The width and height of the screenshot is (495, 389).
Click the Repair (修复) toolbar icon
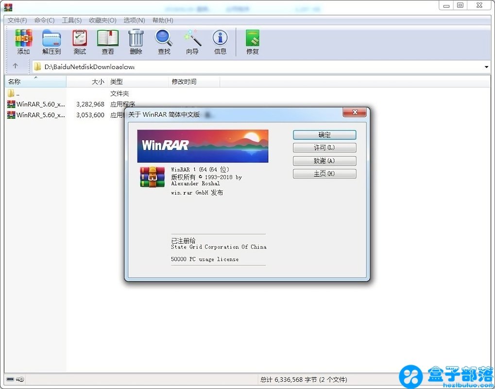tap(253, 41)
